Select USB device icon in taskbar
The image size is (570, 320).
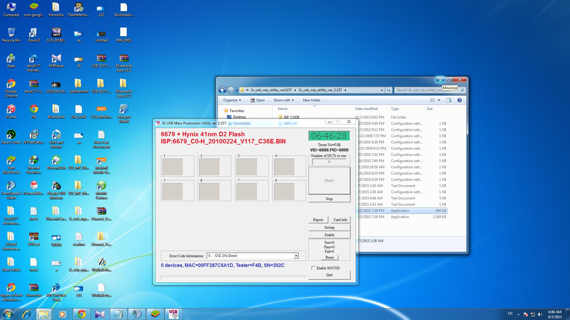pos(173,314)
